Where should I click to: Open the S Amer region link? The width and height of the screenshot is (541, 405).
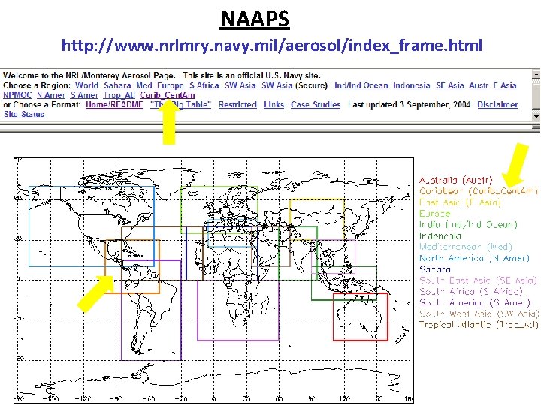click(84, 94)
